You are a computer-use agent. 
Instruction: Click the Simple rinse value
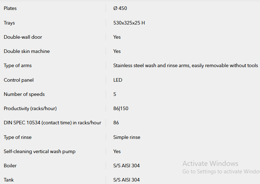[127, 137]
